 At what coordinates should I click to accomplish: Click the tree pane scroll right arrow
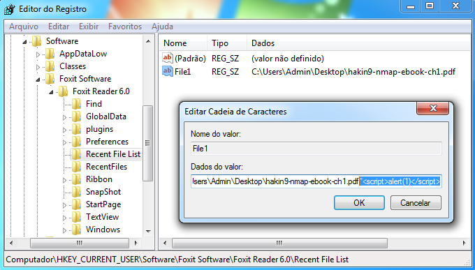(136, 243)
